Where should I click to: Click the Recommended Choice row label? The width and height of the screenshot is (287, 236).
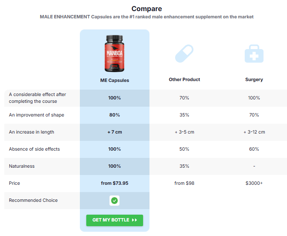coord(33,200)
